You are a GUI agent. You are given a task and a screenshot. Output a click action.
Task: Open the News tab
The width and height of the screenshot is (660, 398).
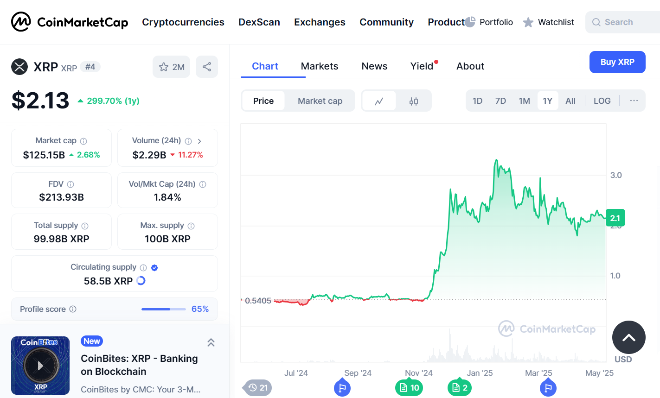374,66
